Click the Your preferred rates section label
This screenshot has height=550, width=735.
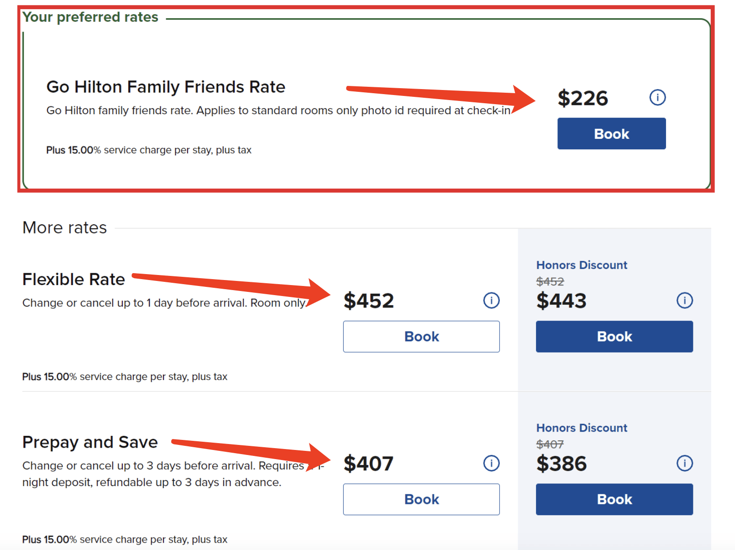90,17
